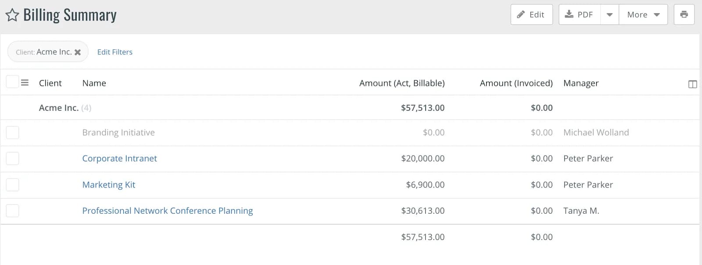Tick the Professional Network Conference Planning checkbox
This screenshot has width=702, height=265.
click(x=12, y=211)
